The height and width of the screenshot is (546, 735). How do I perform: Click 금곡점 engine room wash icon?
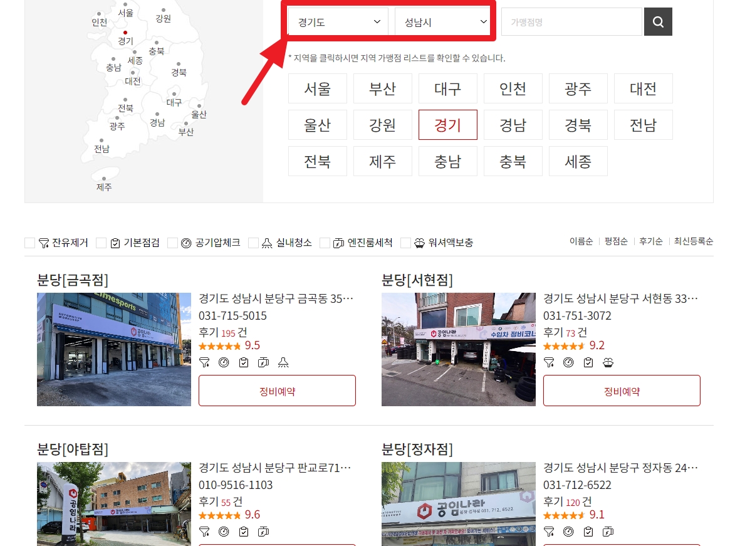[x=263, y=362]
